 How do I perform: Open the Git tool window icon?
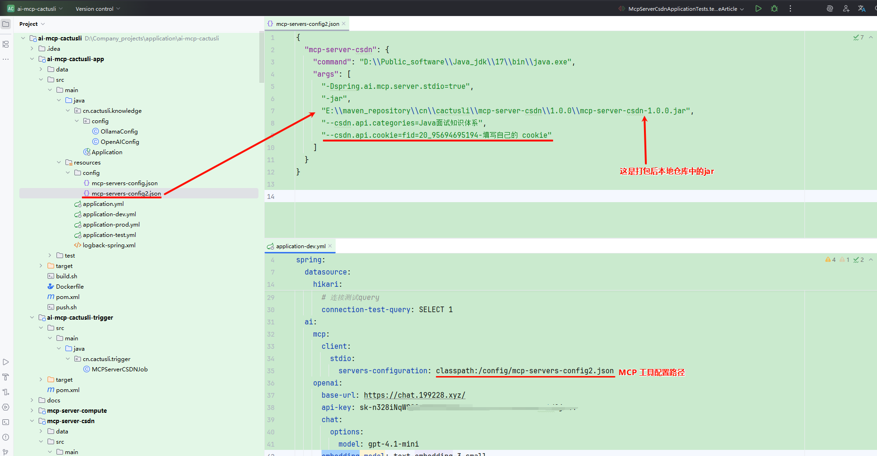click(6, 452)
